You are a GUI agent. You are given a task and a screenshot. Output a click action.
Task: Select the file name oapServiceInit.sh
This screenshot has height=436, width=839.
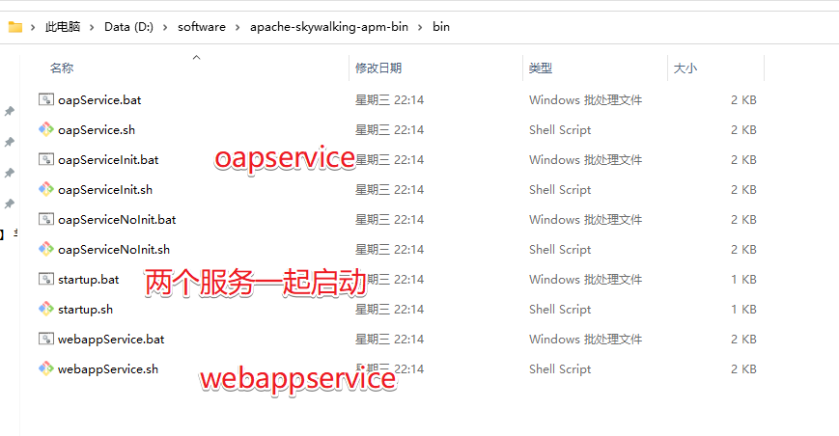(105, 190)
